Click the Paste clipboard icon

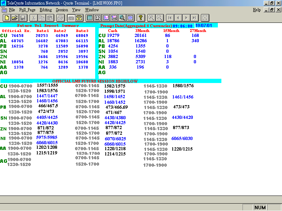(x=50, y=18)
